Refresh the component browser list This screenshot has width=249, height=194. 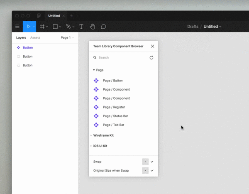(x=151, y=58)
